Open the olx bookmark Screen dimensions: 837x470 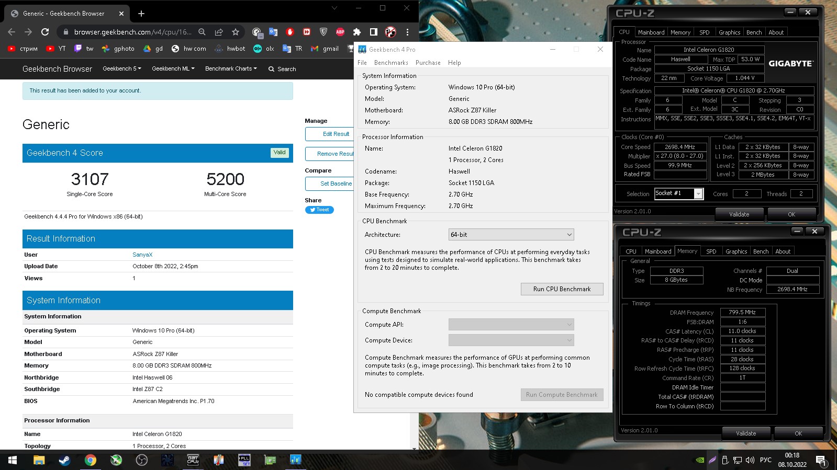pyautogui.click(x=264, y=49)
